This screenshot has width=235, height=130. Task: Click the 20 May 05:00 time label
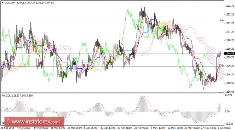(192, 128)
